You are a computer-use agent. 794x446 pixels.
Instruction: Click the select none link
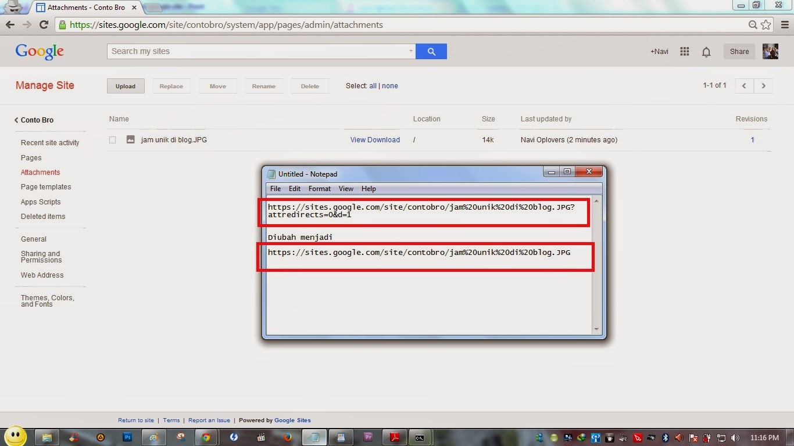click(390, 86)
